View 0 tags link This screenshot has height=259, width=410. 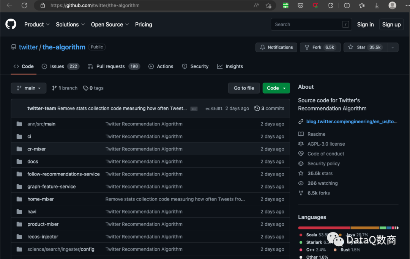click(93, 88)
